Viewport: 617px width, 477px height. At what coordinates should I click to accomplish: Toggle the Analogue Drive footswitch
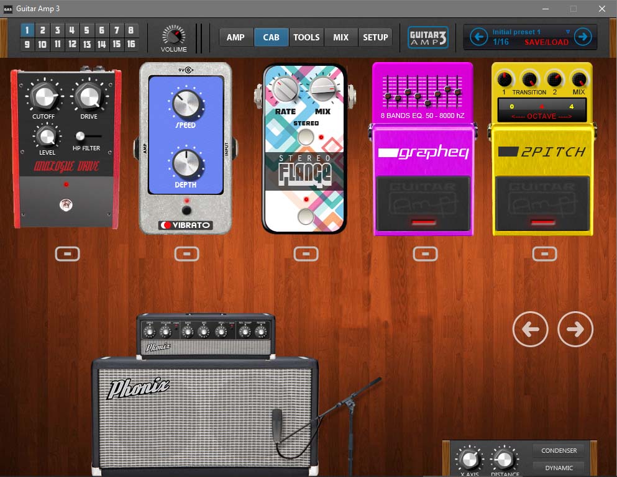click(66, 205)
